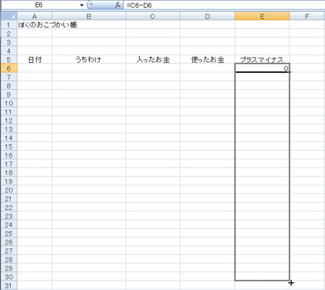
Task: Click cell E6 showing 0
Action: tap(262, 68)
